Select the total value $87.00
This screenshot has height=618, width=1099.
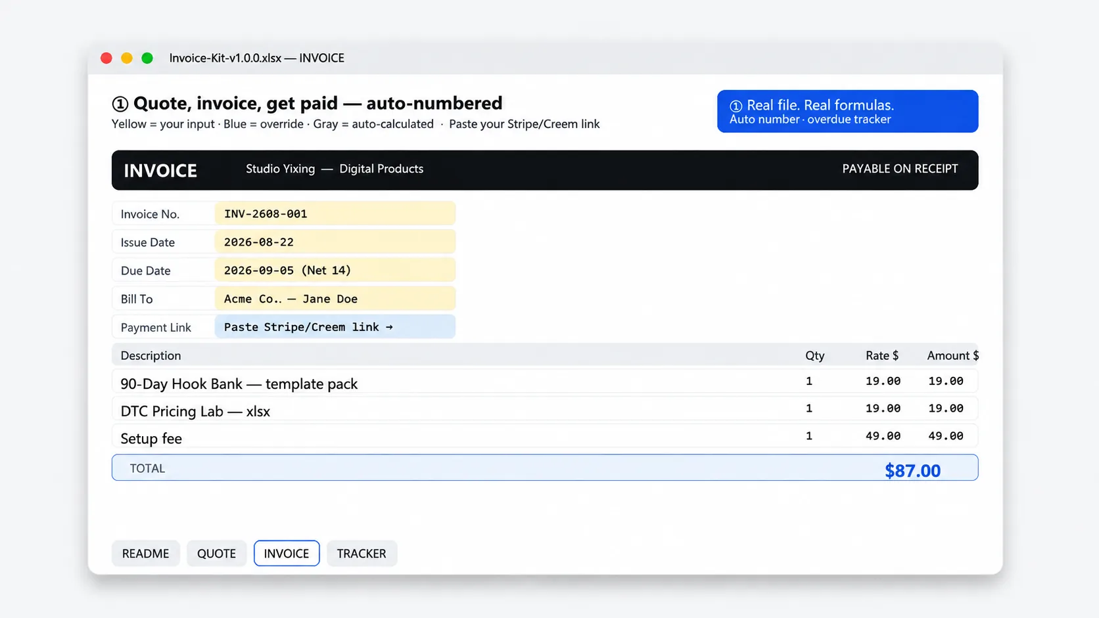(x=912, y=470)
